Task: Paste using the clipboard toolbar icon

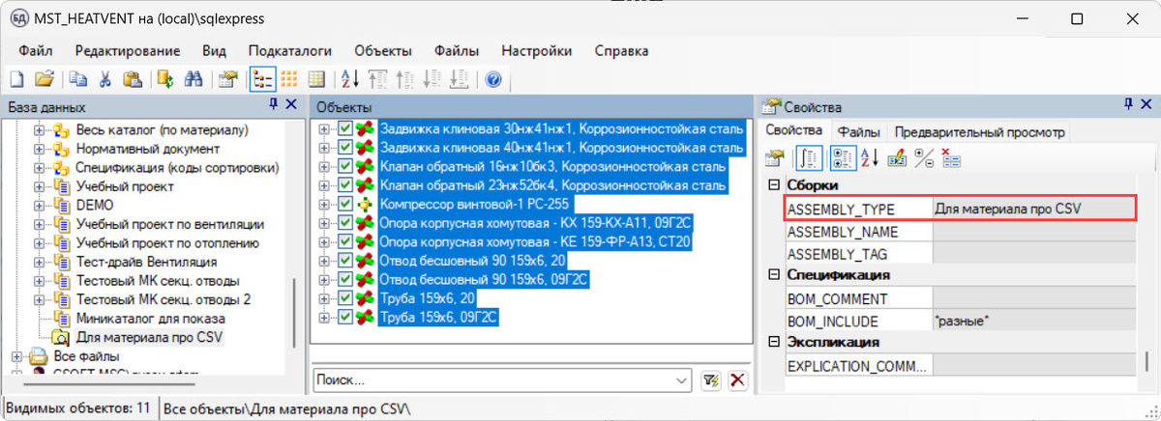Action: [x=133, y=80]
